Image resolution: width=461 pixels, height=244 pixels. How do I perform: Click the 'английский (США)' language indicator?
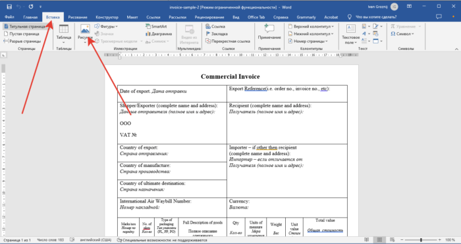point(95,240)
